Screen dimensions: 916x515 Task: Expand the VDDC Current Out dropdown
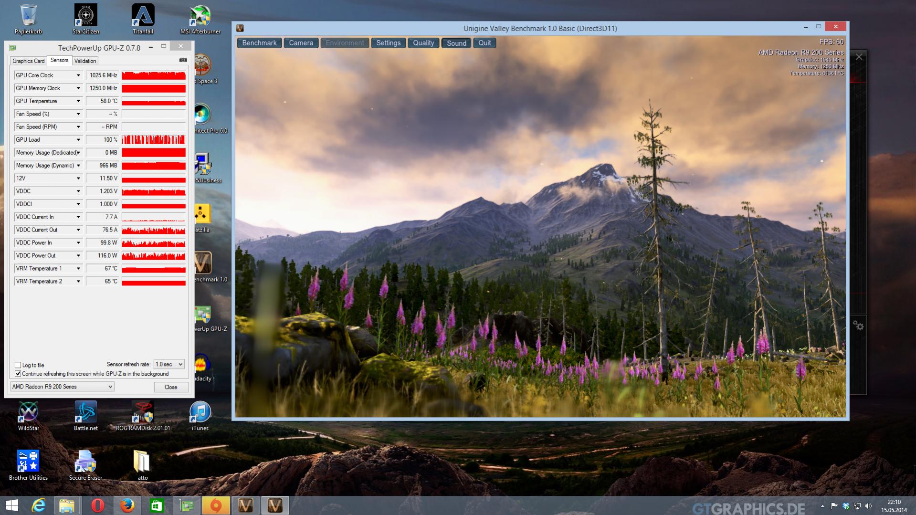78,230
